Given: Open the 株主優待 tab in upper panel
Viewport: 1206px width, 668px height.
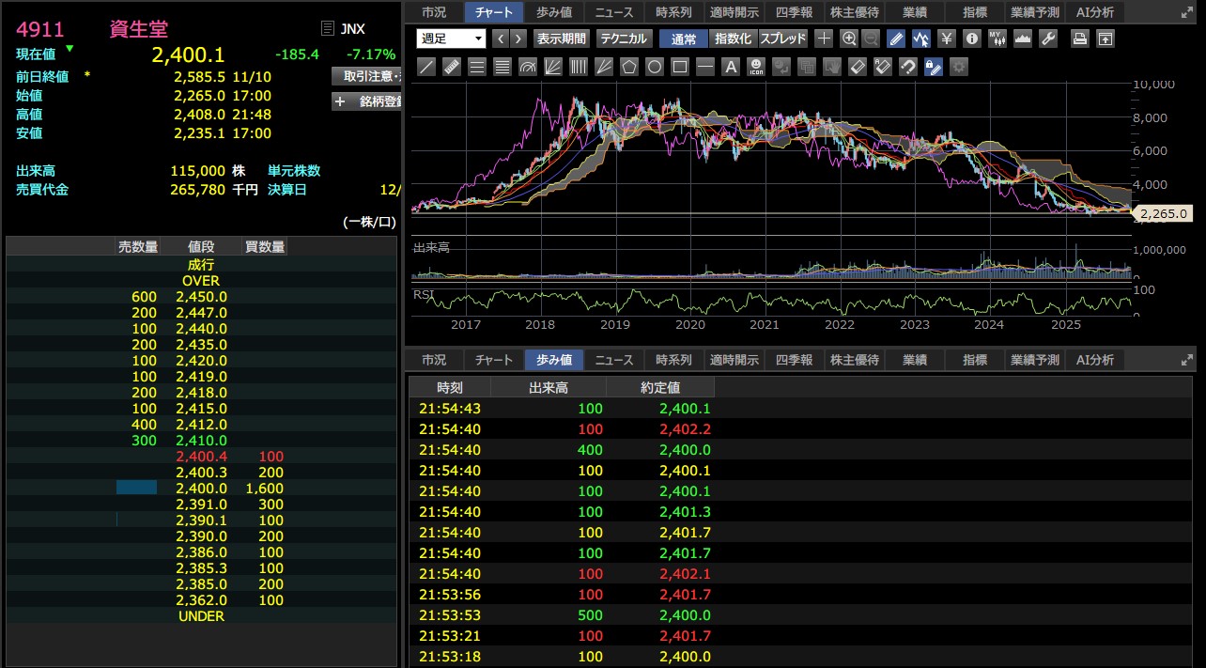Looking at the screenshot, I should click(x=855, y=12).
